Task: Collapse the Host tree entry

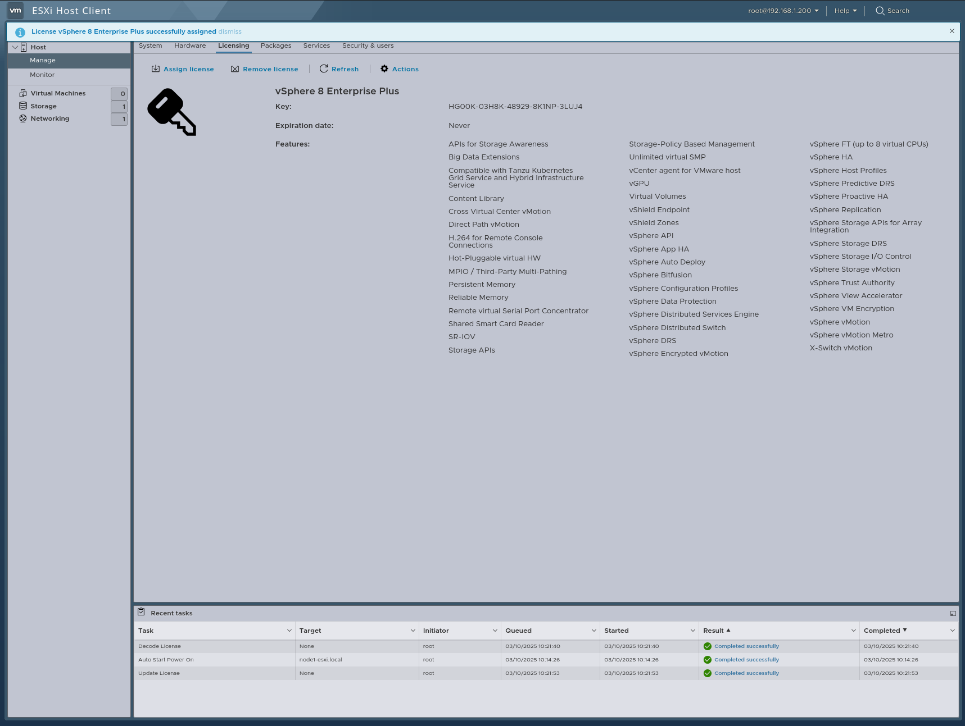Action: pos(15,47)
